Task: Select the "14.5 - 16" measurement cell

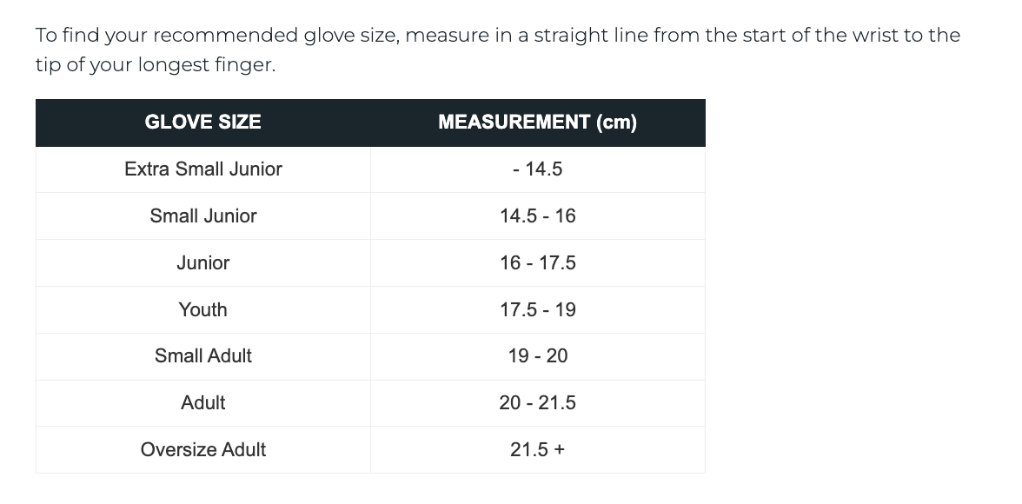Action: coord(537,216)
